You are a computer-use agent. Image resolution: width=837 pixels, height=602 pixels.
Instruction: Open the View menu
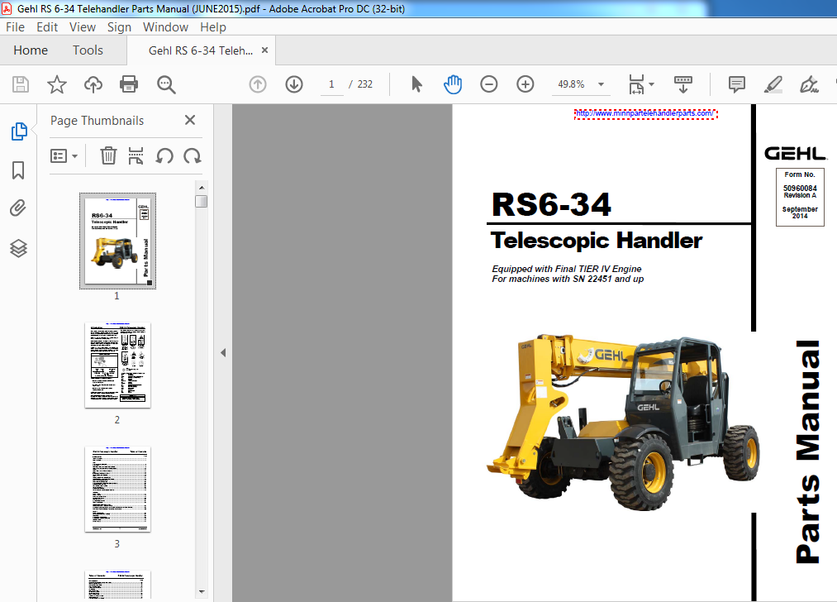coord(82,27)
